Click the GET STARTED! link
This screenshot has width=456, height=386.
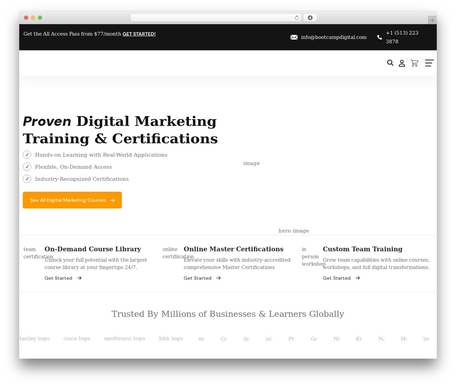139,34
